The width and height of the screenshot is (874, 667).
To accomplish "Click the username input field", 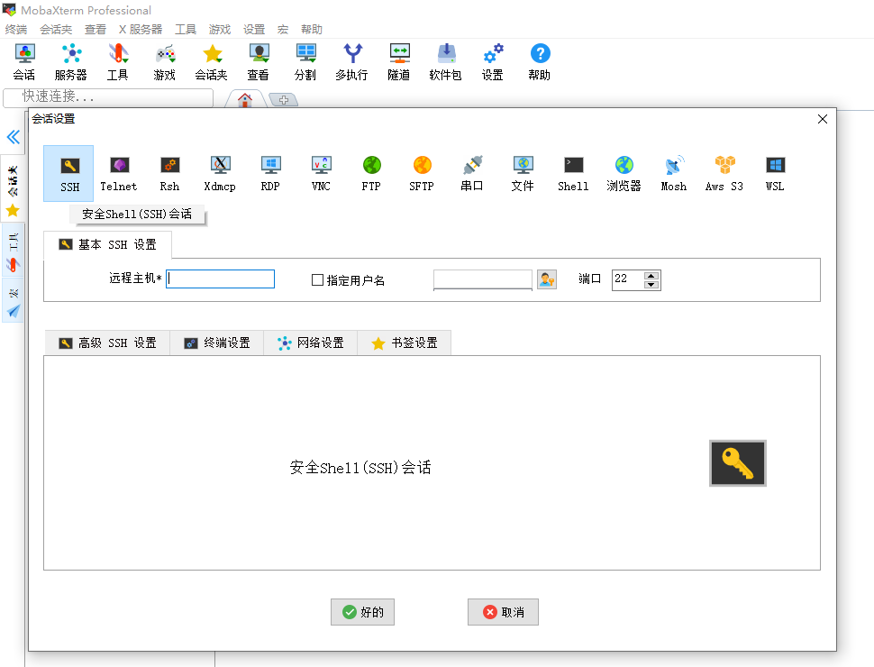I will click(483, 279).
